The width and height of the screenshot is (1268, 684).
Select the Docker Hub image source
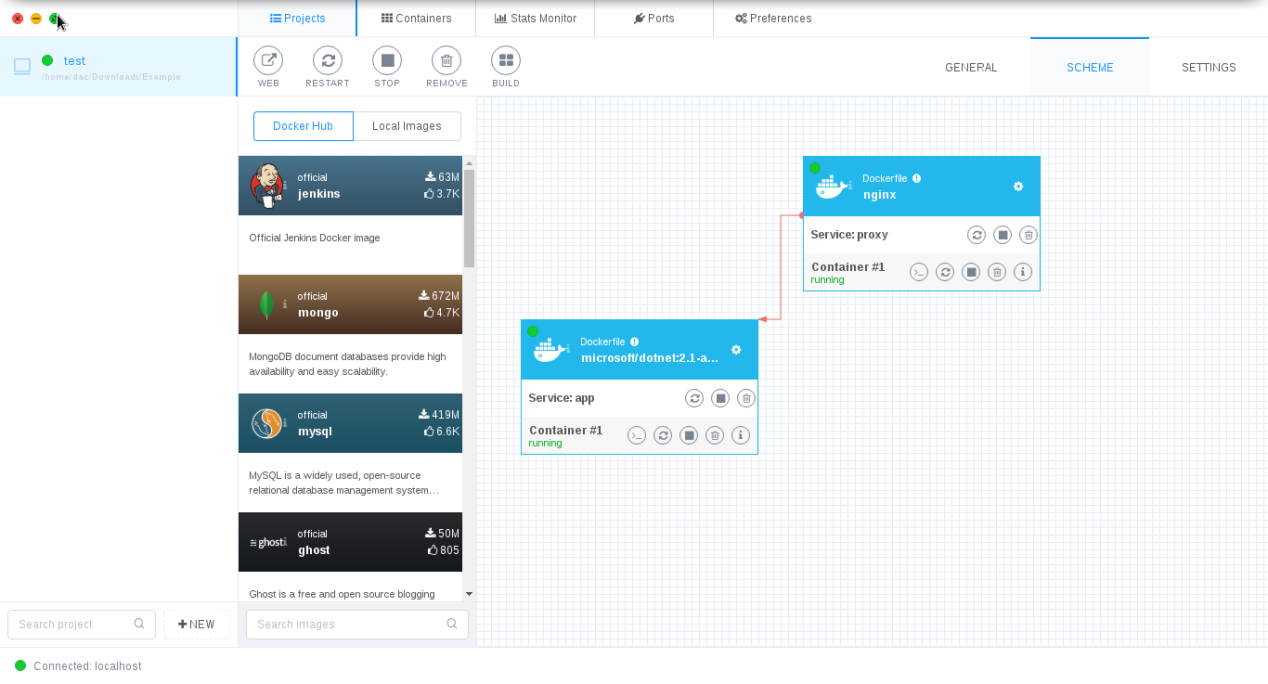[303, 126]
